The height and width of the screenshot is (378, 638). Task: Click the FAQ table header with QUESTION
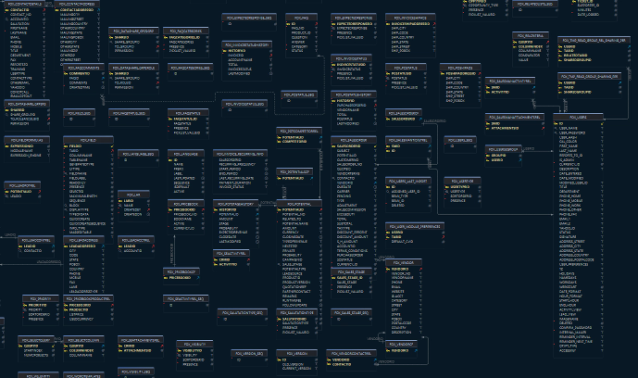click(301, 18)
